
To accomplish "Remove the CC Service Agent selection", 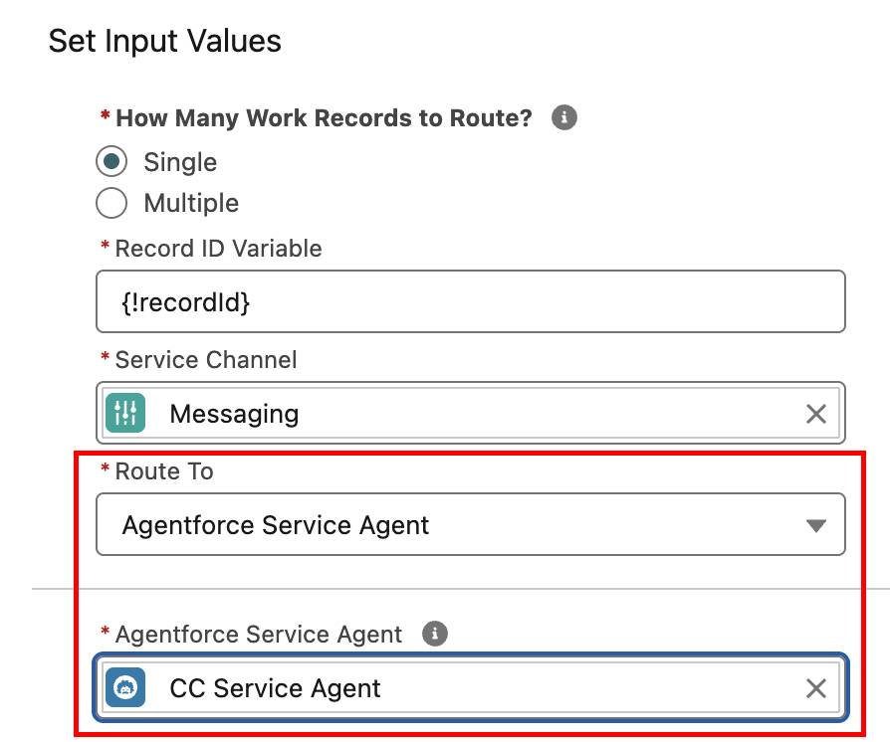I will (815, 688).
